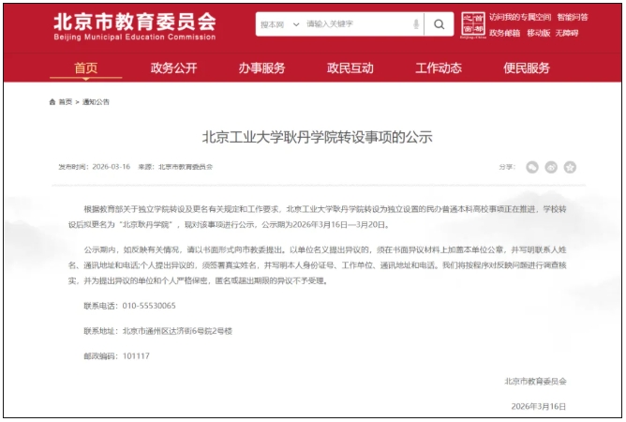This screenshot has width=626, height=422.
Task: Switch to 移动版 mobile version
Action: click(x=538, y=33)
